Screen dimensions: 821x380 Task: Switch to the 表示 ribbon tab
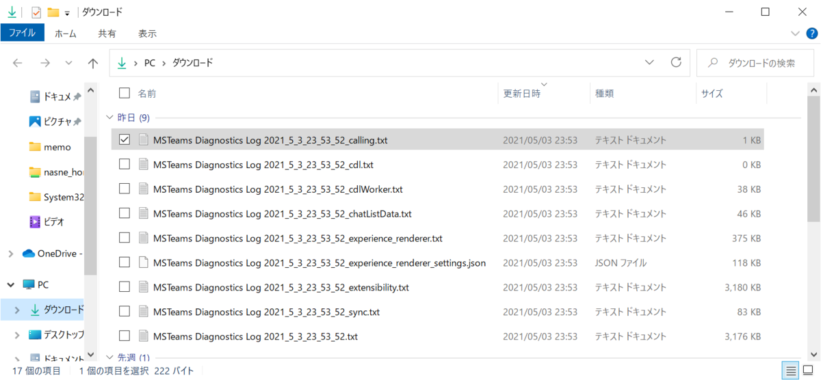pyautogui.click(x=147, y=33)
